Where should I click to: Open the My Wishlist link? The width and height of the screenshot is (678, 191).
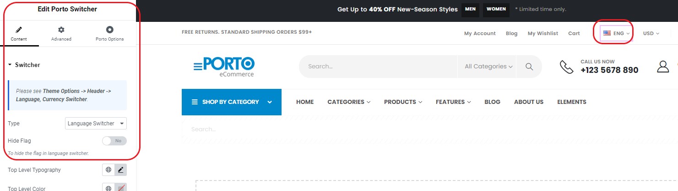tap(542, 33)
